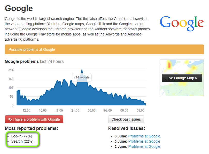Open the Check past issues button

pos(126,119)
